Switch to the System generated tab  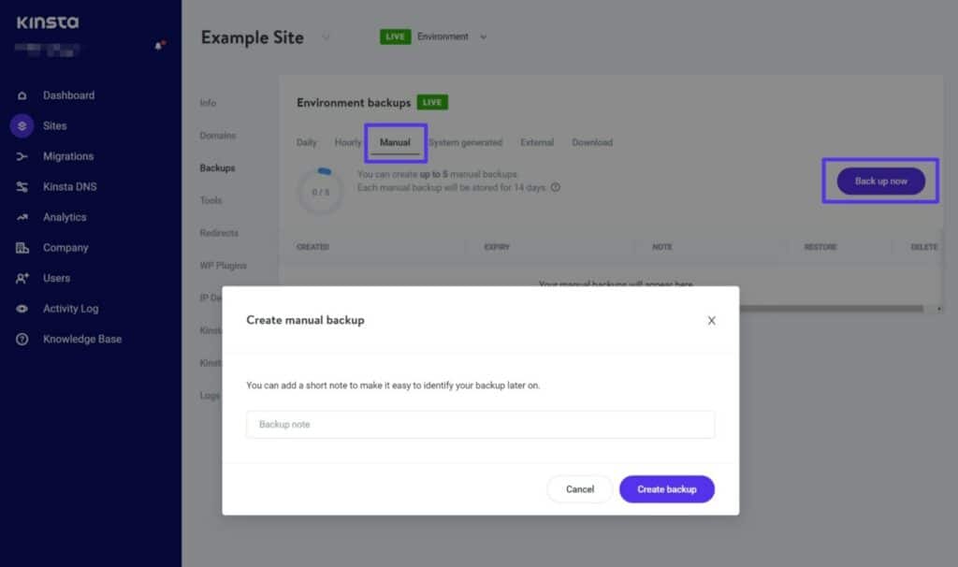pos(465,142)
